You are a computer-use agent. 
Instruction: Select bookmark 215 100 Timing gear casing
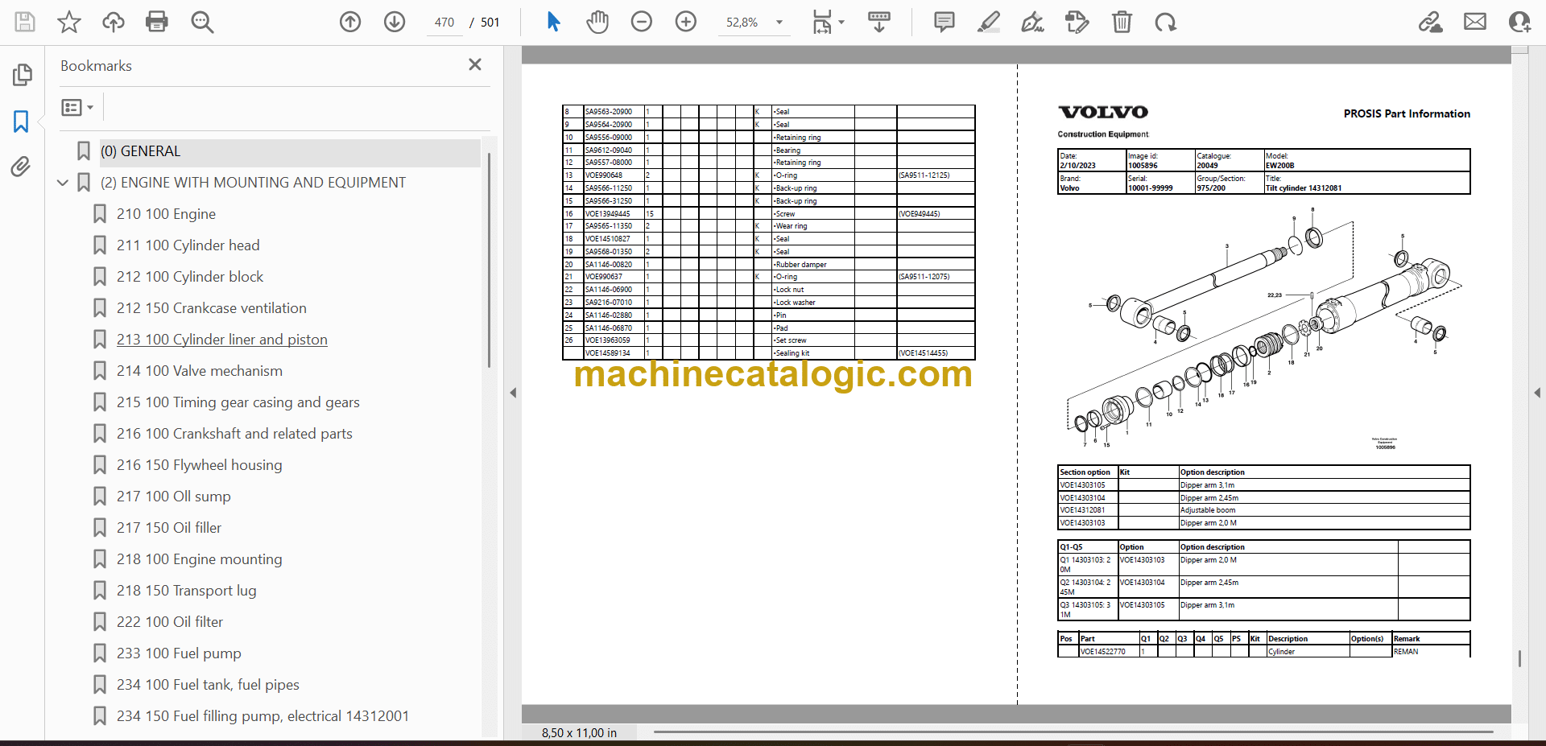pyautogui.click(x=238, y=402)
